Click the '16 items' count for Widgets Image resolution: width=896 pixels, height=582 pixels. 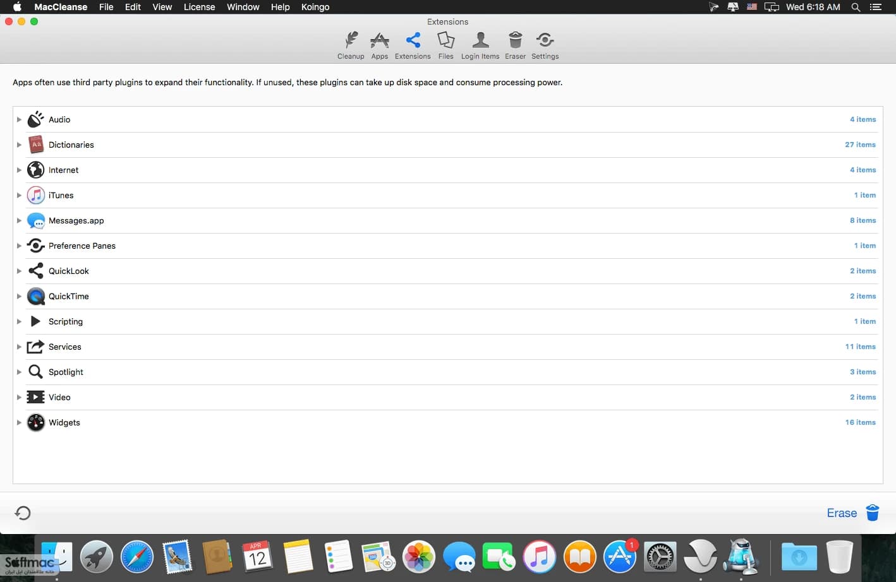click(x=860, y=422)
